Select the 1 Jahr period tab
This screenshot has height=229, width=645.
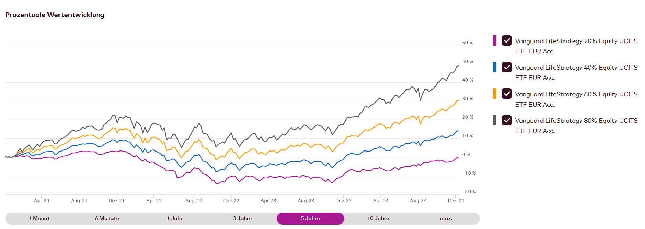[x=174, y=218]
